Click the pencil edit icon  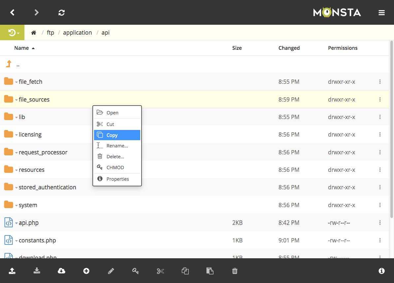(111, 271)
